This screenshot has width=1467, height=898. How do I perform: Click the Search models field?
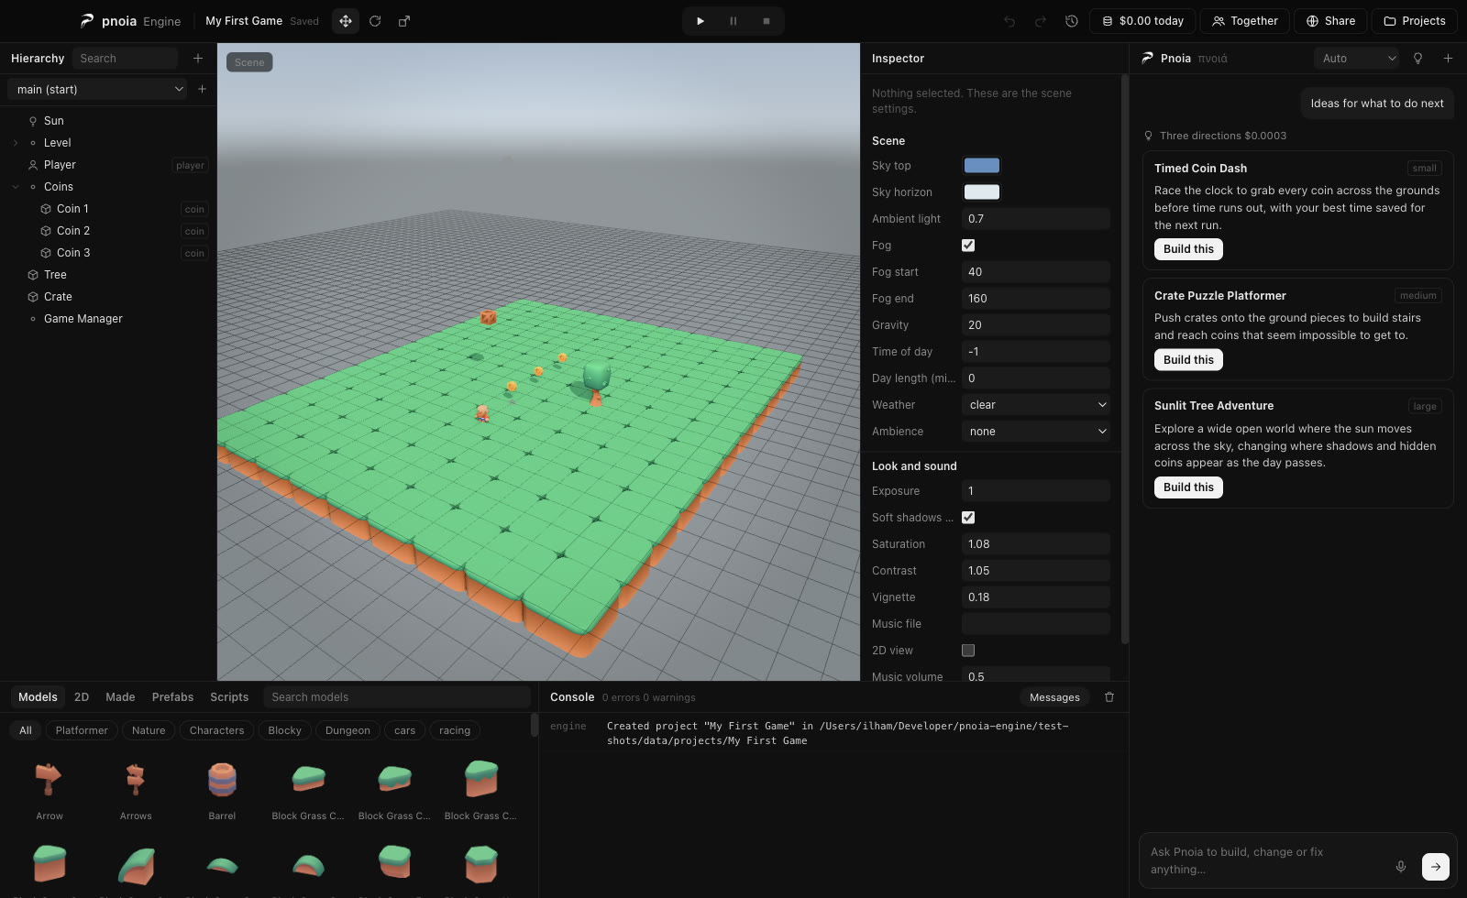point(397,697)
